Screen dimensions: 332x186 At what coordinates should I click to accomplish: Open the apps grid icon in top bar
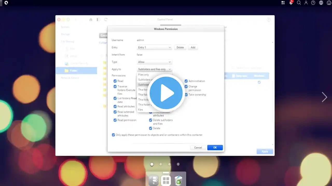point(283,3)
